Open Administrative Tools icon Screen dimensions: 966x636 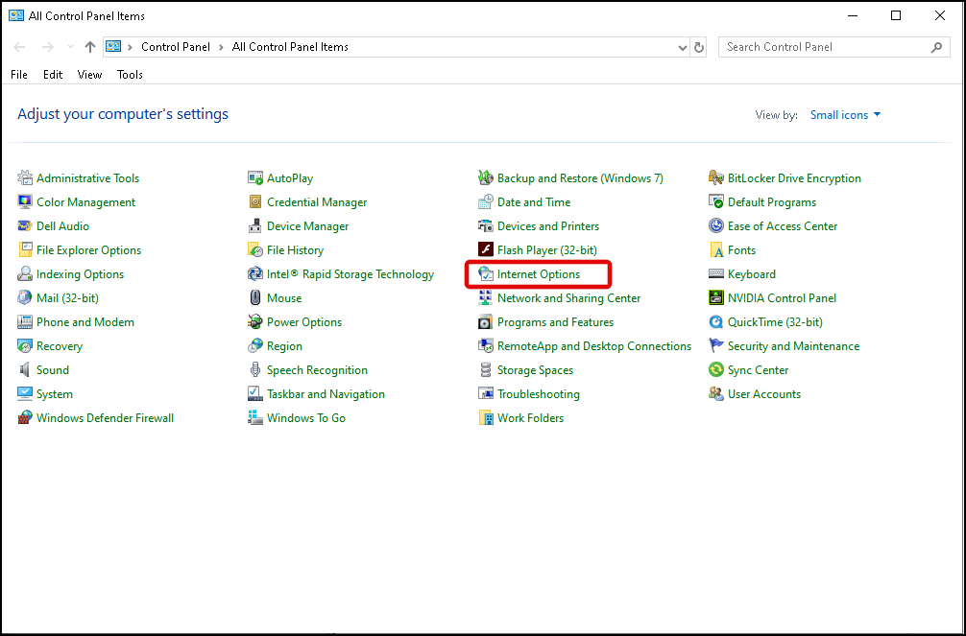tap(25, 177)
